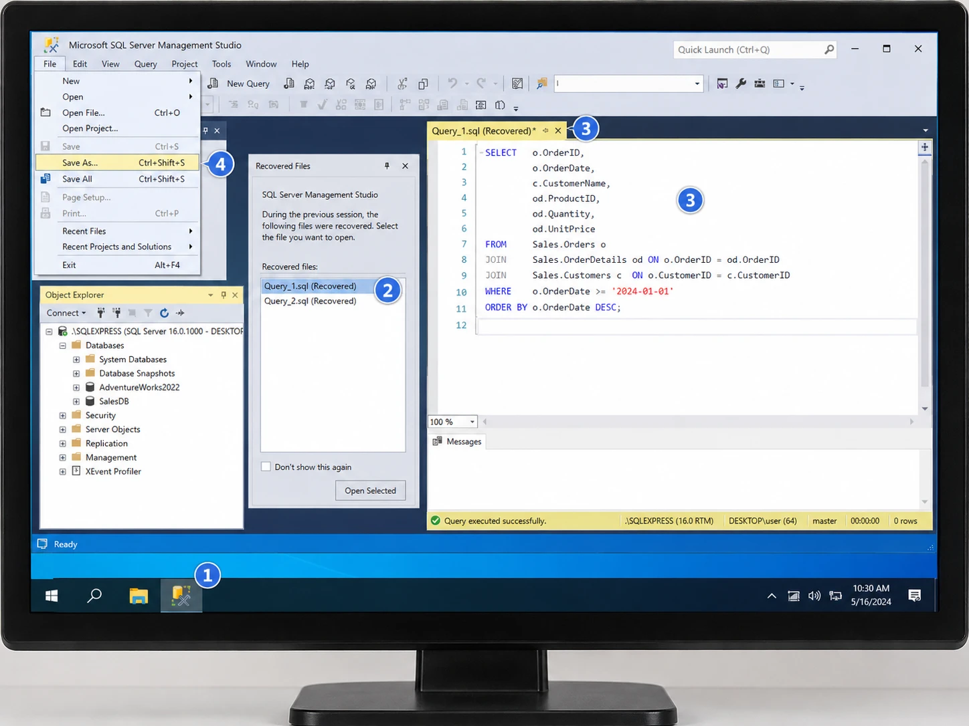Open the document tab list dropdown
Viewport: 969px width, 726px height.
pyautogui.click(x=926, y=131)
